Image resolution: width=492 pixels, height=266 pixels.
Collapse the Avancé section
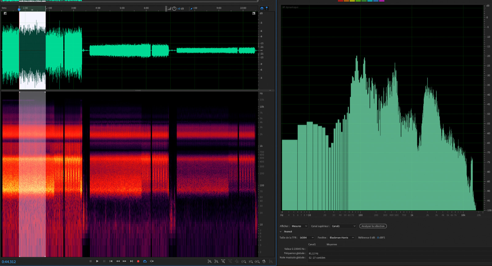pos(281,232)
